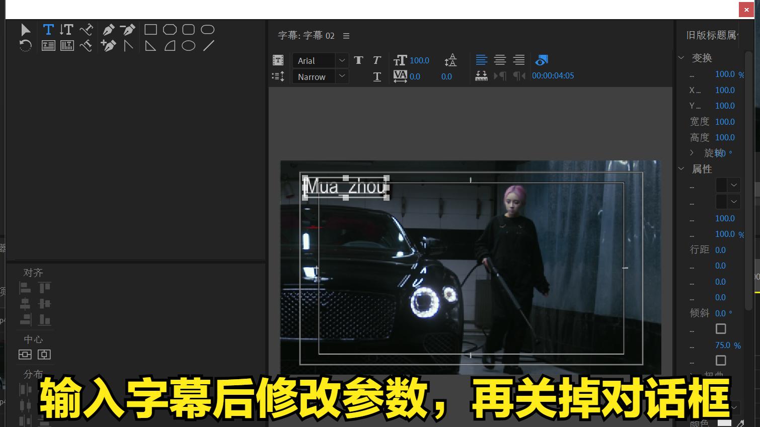Select the Line tool
Viewport: 760px width, 427px height.
coord(208,46)
